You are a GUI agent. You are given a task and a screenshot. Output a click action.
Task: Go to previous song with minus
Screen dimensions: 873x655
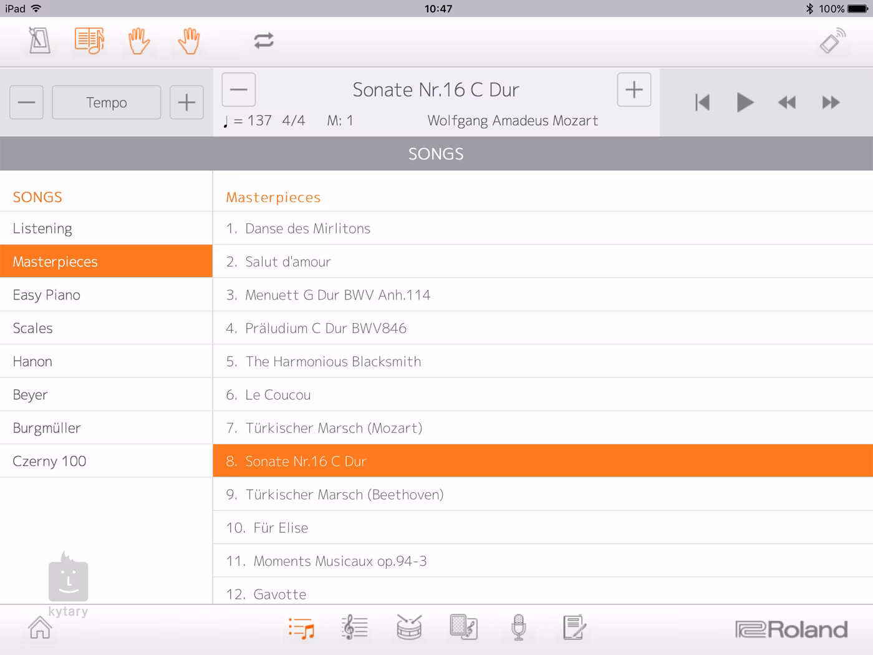(239, 90)
